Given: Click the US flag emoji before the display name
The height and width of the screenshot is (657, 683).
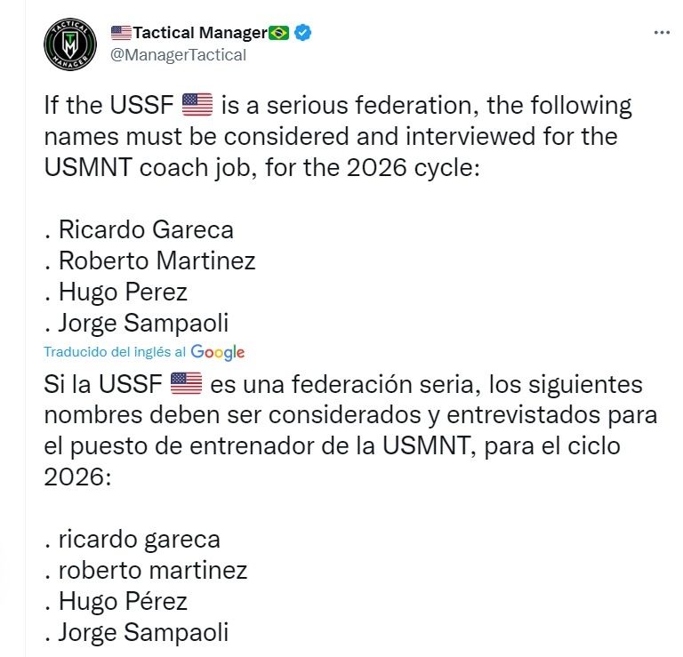Looking at the screenshot, I should point(121,34).
